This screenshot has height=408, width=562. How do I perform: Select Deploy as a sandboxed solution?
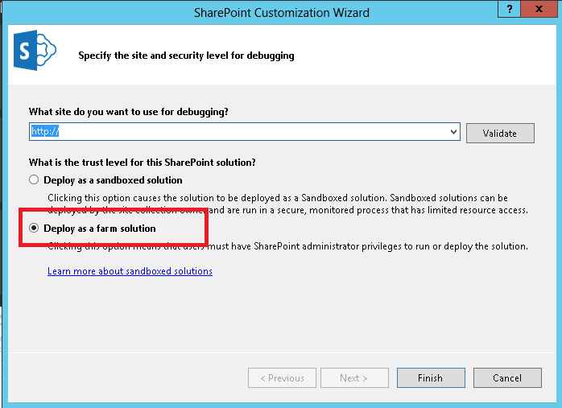point(34,180)
